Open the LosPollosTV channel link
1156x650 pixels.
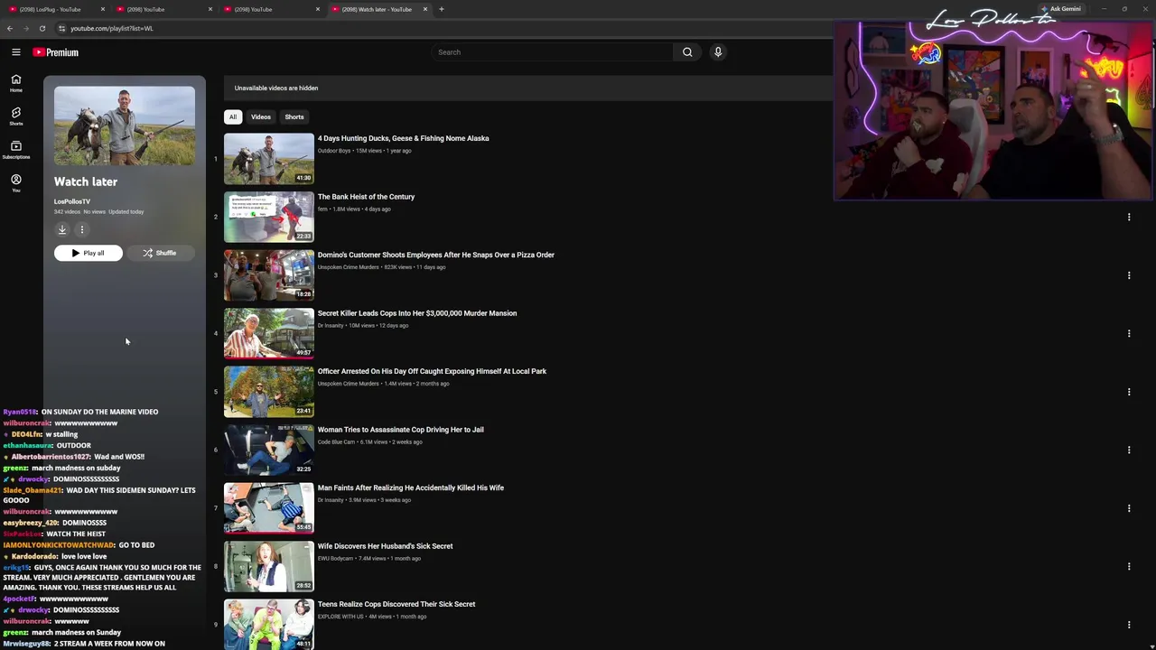click(72, 201)
